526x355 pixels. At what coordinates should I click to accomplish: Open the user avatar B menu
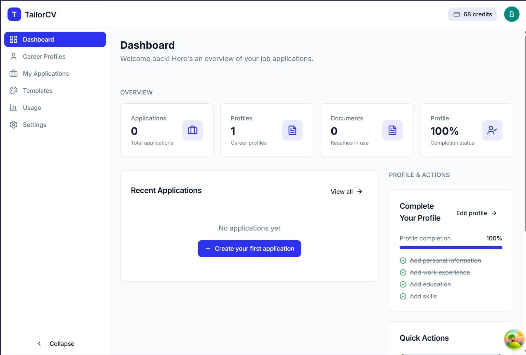click(x=511, y=14)
